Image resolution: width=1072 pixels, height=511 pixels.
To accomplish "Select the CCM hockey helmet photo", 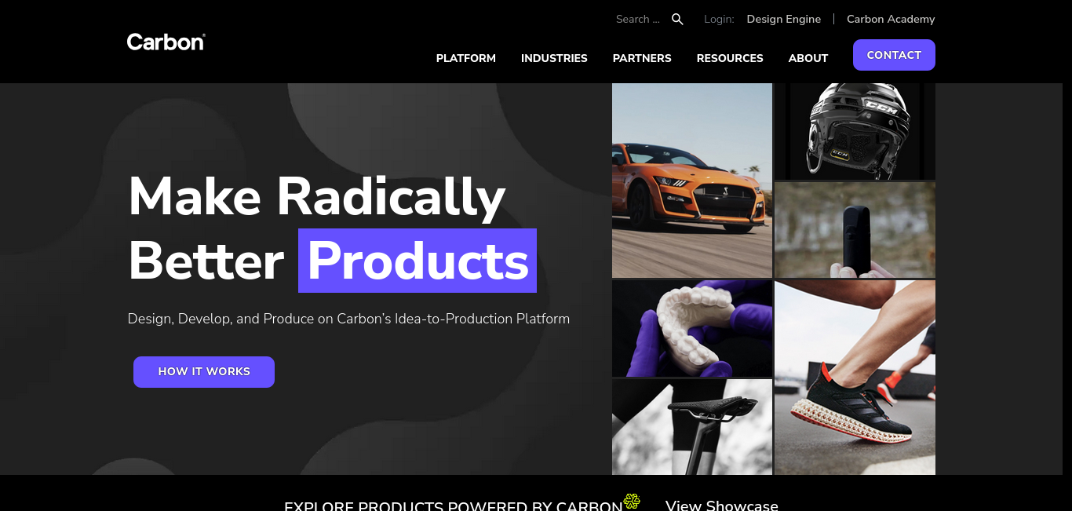I will [x=855, y=131].
